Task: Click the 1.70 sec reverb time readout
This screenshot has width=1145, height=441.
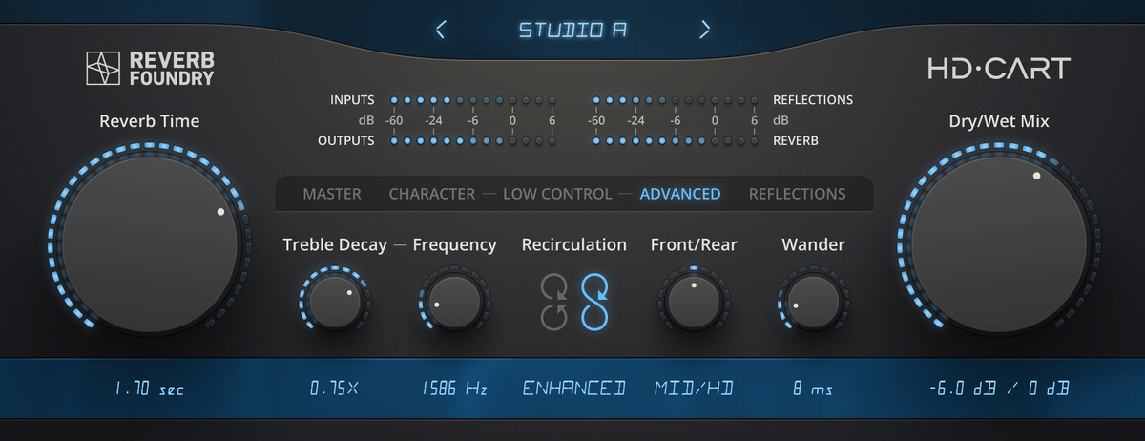Action: click(150, 389)
